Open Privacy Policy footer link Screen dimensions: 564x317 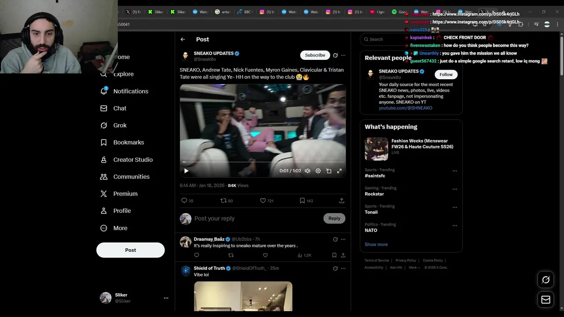coord(406,261)
